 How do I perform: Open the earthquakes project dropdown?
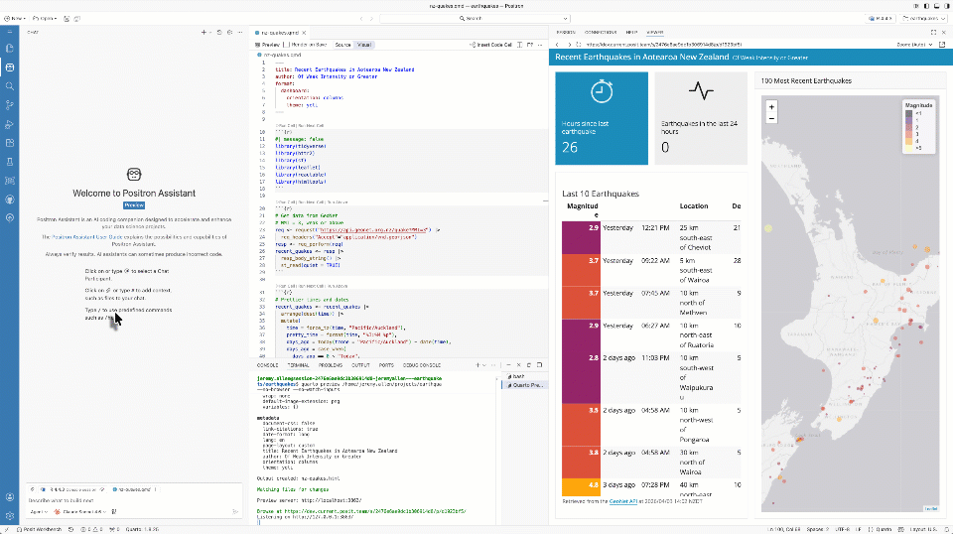click(923, 18)
